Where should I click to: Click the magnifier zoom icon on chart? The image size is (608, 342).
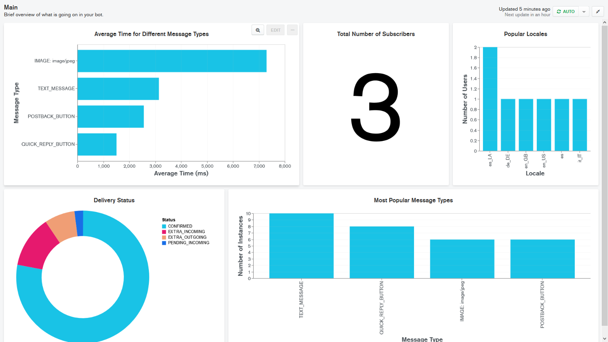tap(258, 30)
